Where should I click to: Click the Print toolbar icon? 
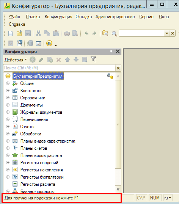(67, 33)
